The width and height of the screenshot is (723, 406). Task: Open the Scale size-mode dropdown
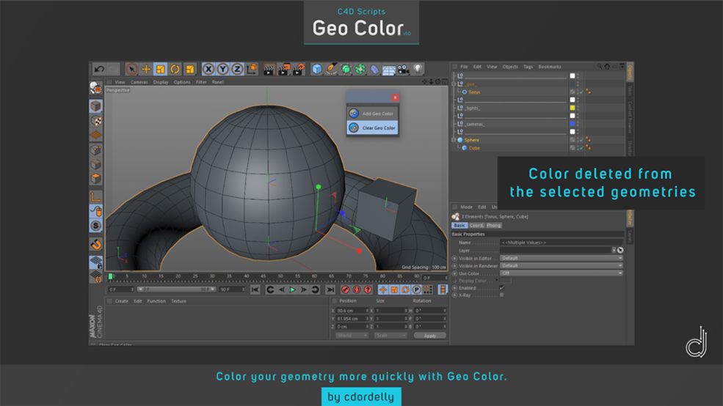click(x=390, y=336)
